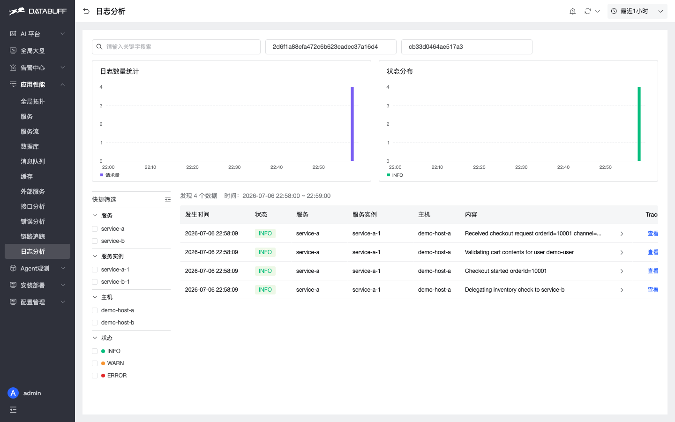Image resolution: width=675 pixels, height=422 pixels.
Task: Expand the details arrow of the Checkout started row
Action: [x=622, y=271]
